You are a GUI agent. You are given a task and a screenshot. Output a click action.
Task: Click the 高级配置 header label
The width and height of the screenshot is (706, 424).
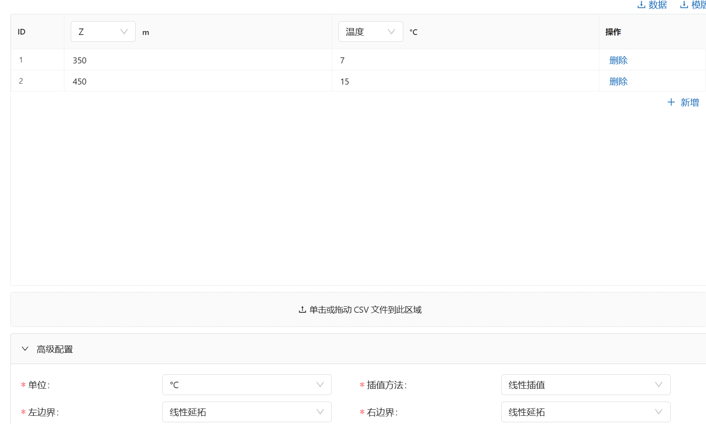pos(55,349)
